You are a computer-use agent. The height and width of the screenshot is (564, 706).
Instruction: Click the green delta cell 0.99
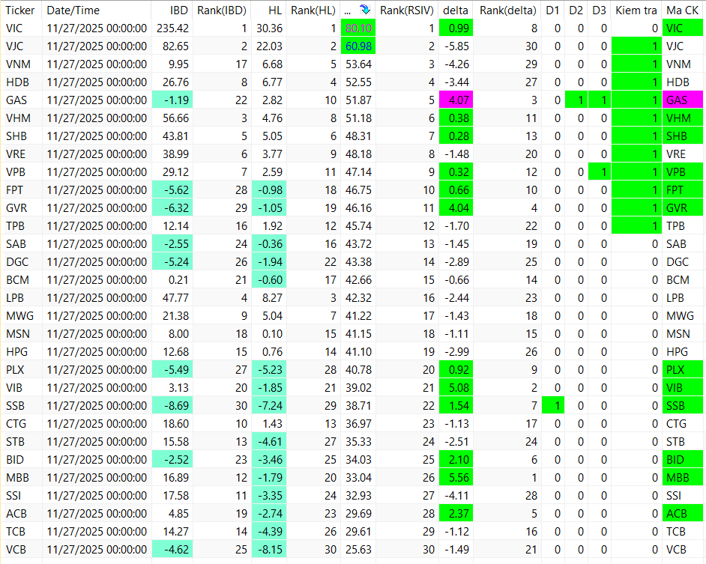click(x=456, y=28)
